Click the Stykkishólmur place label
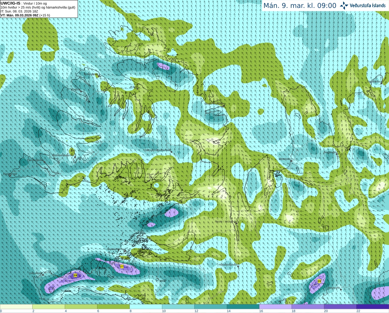The width and height of the screenshot is (389, 313). tap(116, 249)
